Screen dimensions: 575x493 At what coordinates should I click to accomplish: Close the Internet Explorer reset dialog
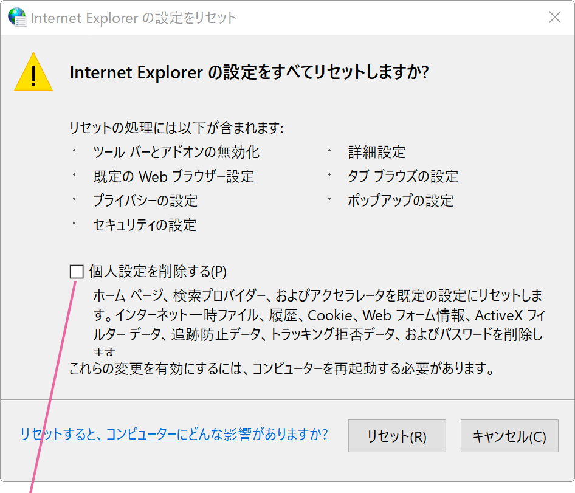[x=554, y=17]
